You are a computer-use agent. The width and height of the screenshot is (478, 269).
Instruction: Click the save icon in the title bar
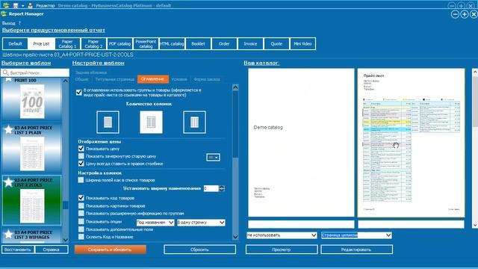click(16, 5)
